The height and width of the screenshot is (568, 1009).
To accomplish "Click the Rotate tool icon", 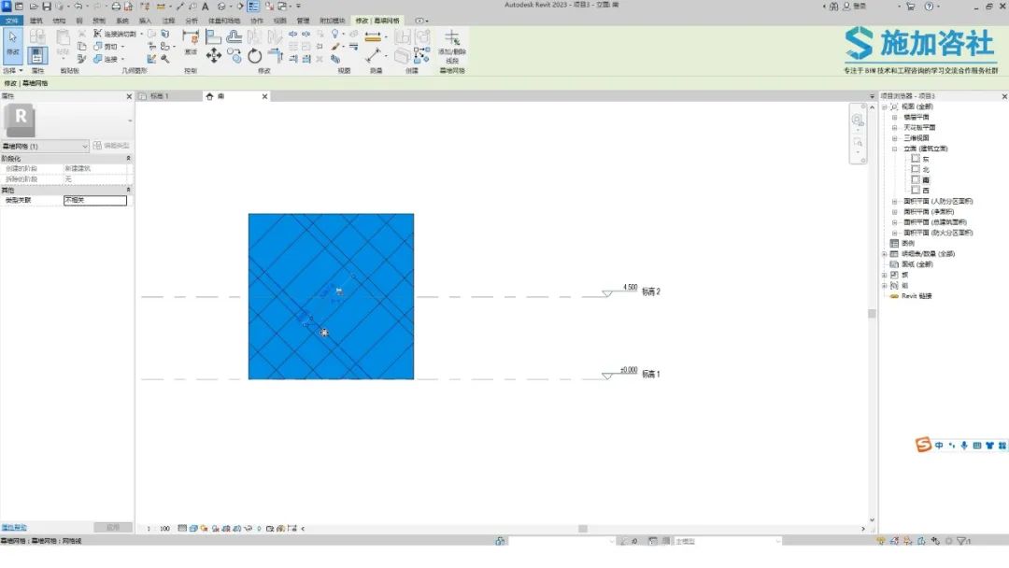I will click(254, 56).
